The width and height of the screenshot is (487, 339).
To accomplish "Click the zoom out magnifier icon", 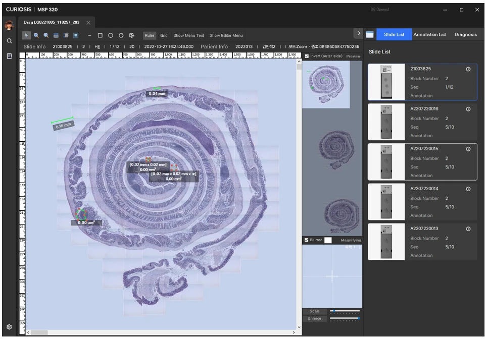I will (x=46, y=35).
